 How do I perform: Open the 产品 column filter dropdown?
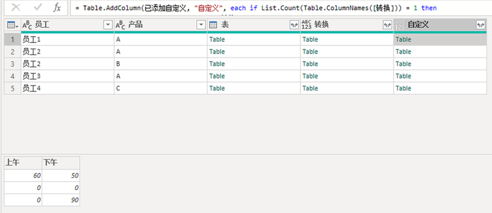click(201, 25)
